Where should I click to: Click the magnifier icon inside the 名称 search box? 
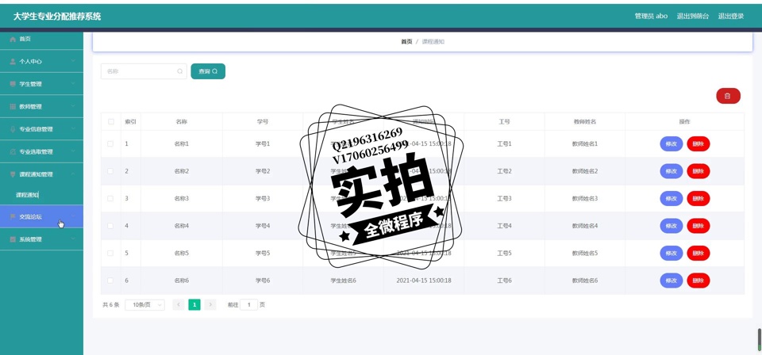[180, 71]
